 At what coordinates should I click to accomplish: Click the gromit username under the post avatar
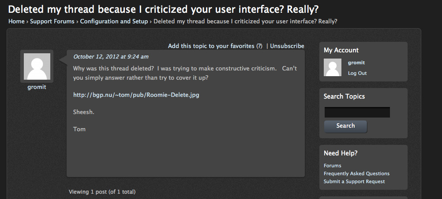[37, 87]
